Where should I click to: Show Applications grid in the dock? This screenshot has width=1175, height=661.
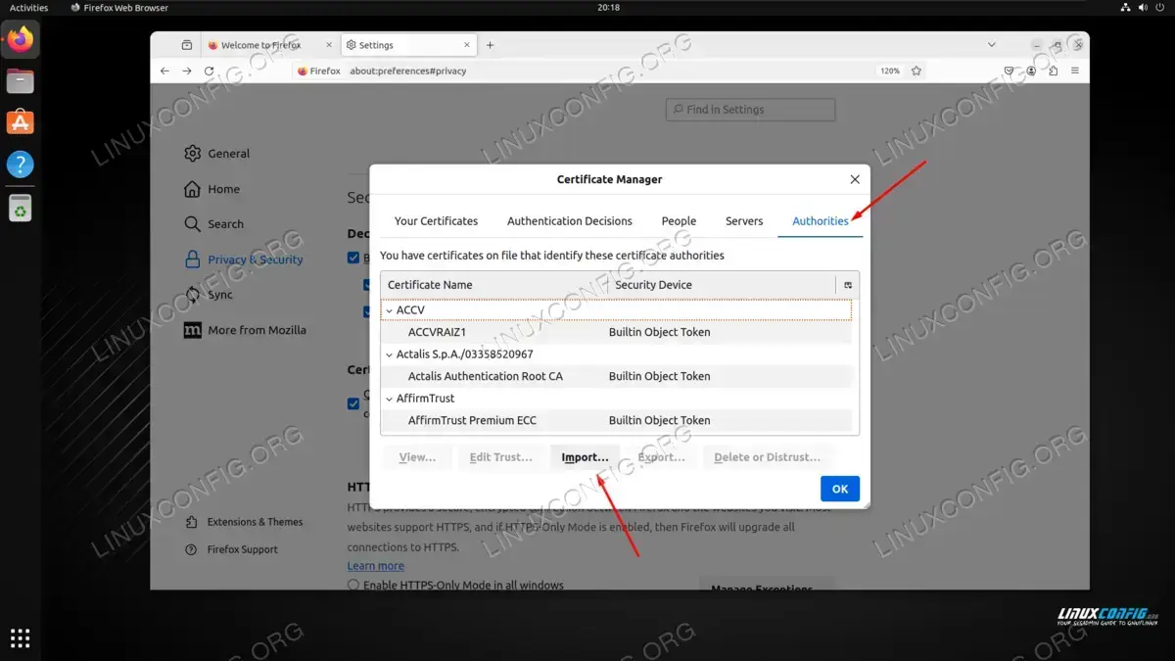point(21,637)
